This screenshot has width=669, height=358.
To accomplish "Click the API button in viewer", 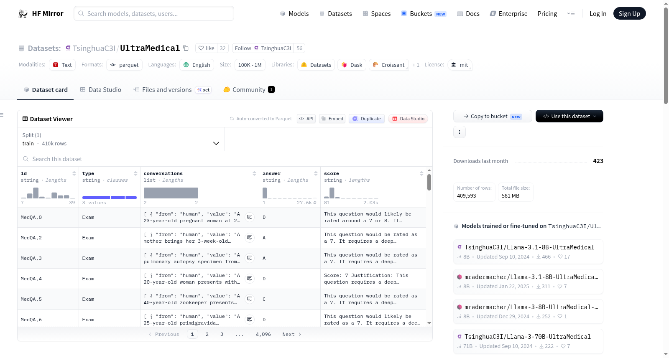I will (x=306, y=119).
